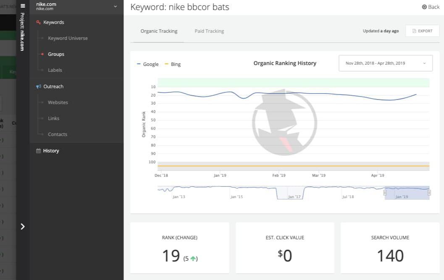
Task: Switch to the Paid Tracking tab
Action: (209, 31)
